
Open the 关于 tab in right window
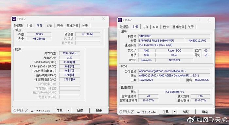tap(191, 27)
